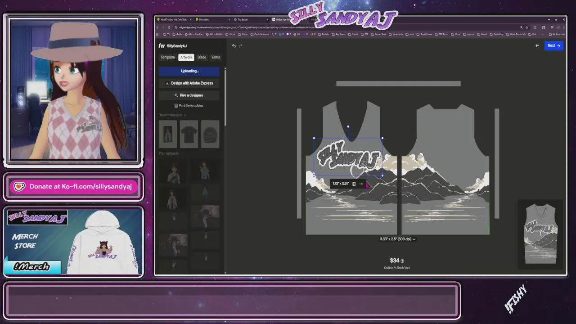Open the Yarns tab
Screen dimensions: 576x324
216,57
